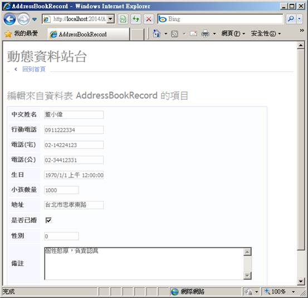Click the Print icon
This screenshot has width=308, height=298.
click(206, 33)
